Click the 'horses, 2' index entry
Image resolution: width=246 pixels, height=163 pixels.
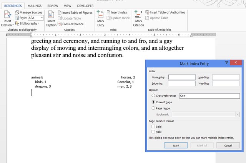click(128, 77)
